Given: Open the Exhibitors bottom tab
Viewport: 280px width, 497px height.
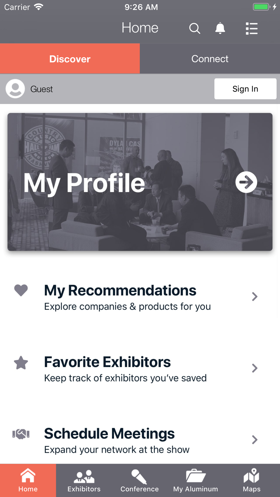Looking at the screenshot, I should pyautogui.click(x=84, y=481).
